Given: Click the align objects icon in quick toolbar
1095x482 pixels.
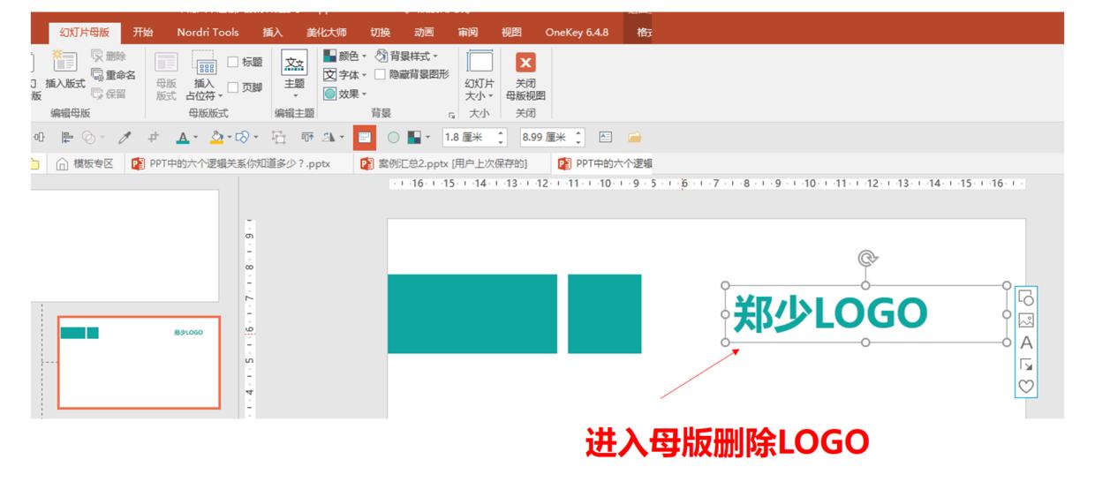Looking at the screenshot, I should point(66,138).
